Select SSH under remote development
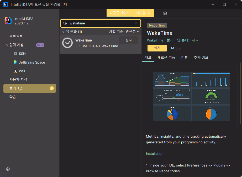The height and width of the screenshot is (177, 242). [22, 54]
